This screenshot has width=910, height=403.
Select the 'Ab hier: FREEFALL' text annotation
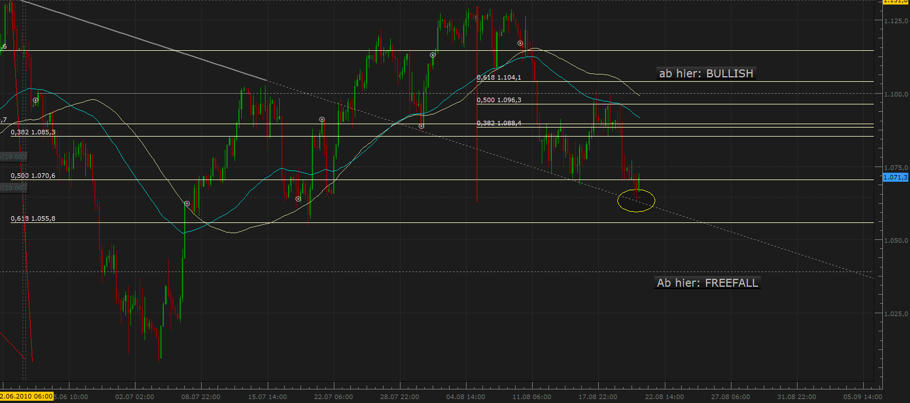pos(707,283)
